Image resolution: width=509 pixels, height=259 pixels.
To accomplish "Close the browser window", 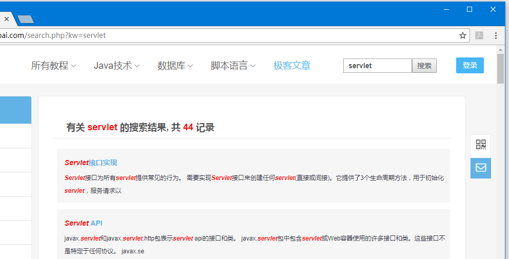I will pyautogui.click(x=493, y=9).
